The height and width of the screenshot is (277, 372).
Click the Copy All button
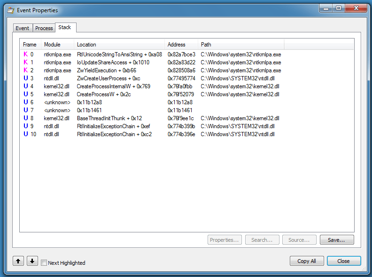point(306,261)
